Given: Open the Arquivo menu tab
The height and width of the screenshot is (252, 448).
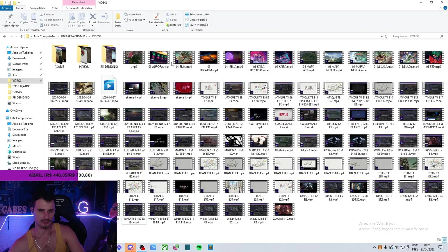Looking at the screenshot, I should (x=6, y=8).
